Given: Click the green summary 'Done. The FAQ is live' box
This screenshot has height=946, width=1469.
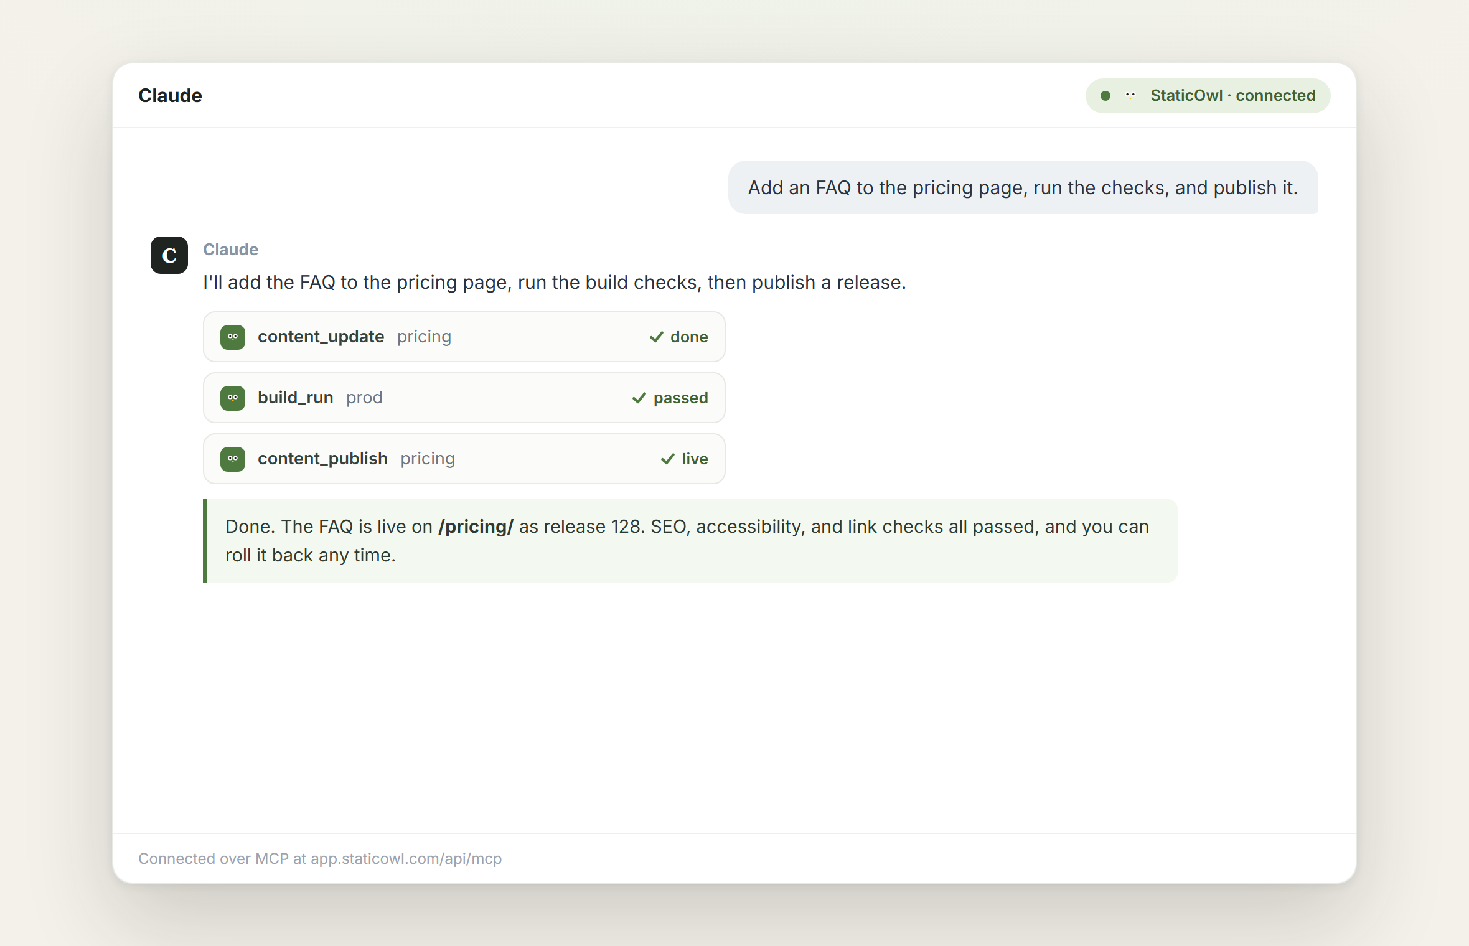Looking at the screenshot, I should click(x=690, y=541).
